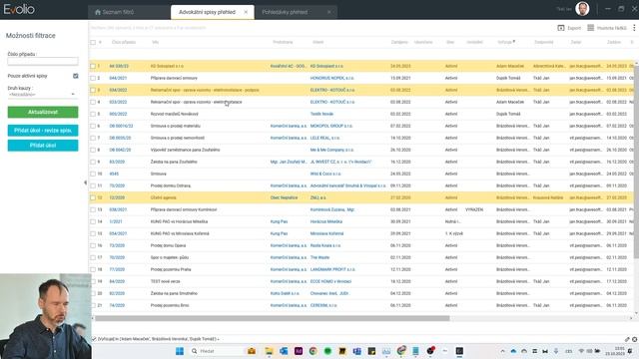Viewport: 639px width, 359px height.
Task: Click the Evolio logo
Action: click(x=19, y=9)
